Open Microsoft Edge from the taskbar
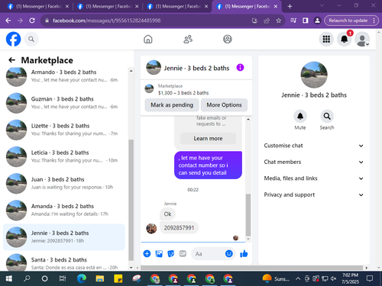Image resolution: width=382 pixels, height=286 pixels. pyautogui.click(x=82, y=278)
